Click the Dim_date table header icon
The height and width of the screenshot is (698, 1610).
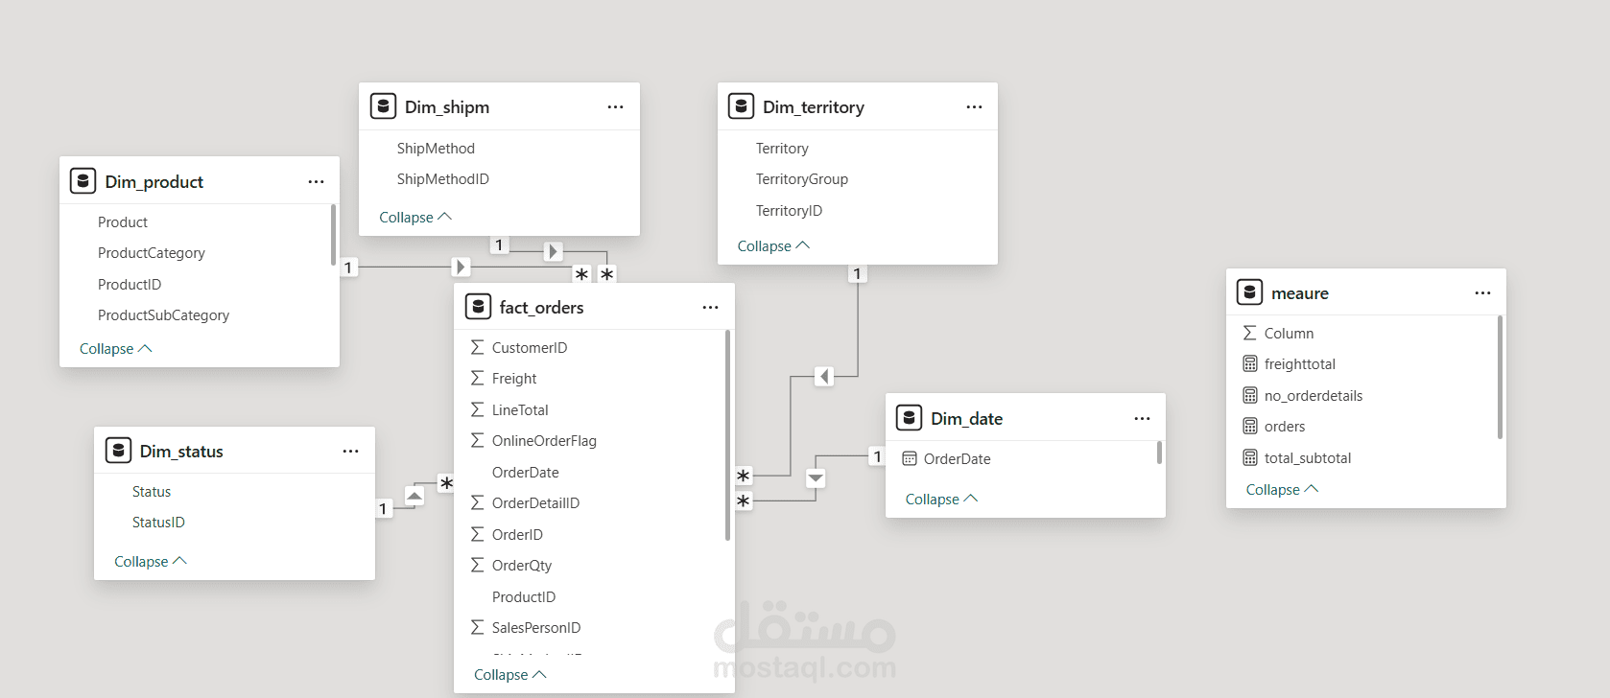point(909,418)
